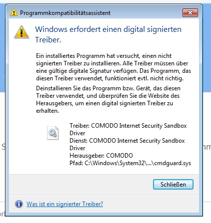The width and height of the screenshot is (211, 223).
Task: Close dialog with red X button
Action: coord(190,13)
